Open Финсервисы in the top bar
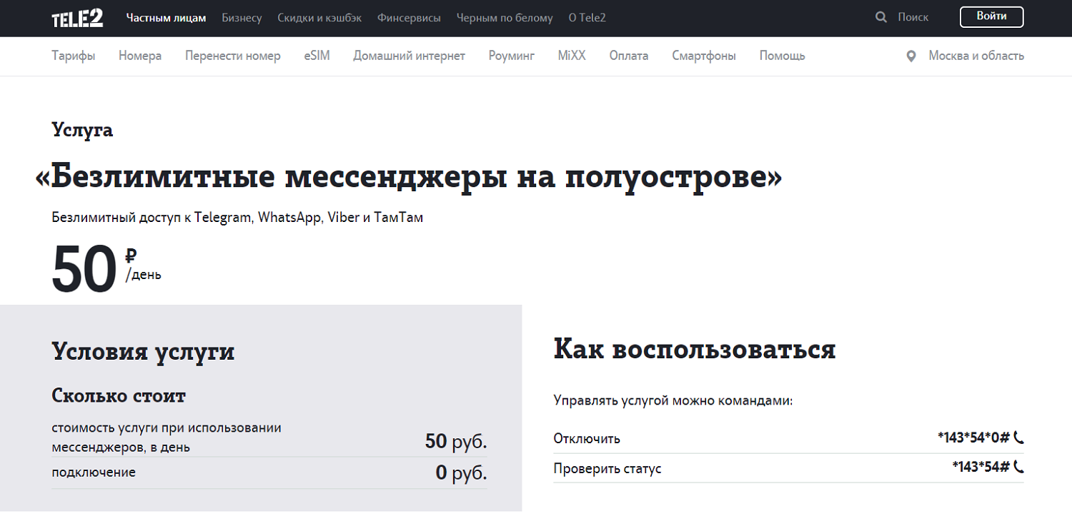Image resolution: width=1072 pixels, height=526 pixels. pyautogui.click(x=409, y=18)
